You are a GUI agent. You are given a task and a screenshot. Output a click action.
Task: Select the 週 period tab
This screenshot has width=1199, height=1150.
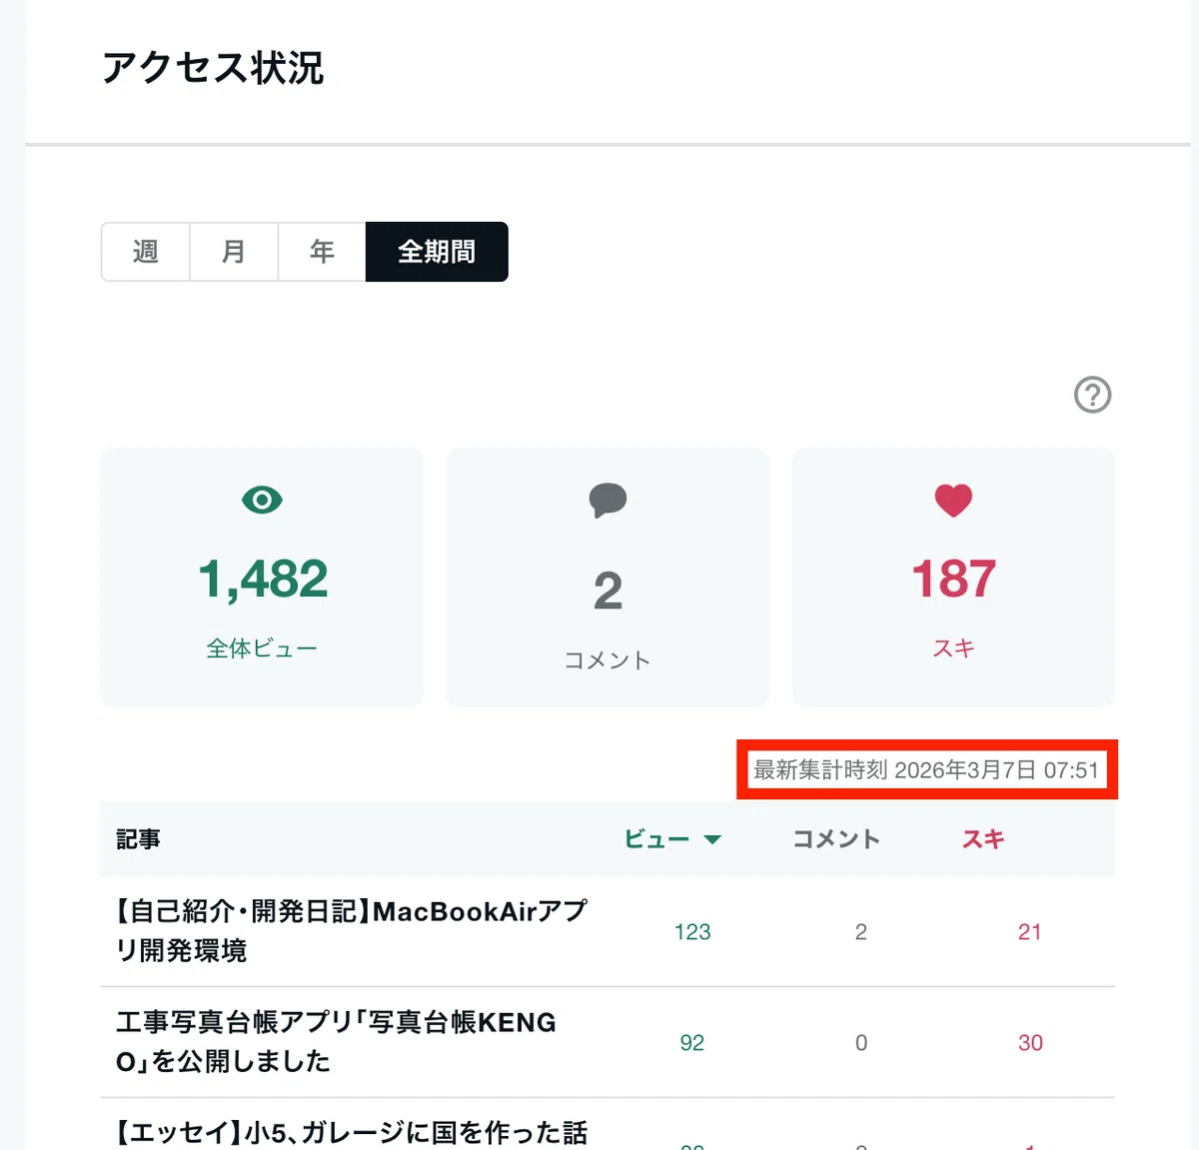[146, 252]
